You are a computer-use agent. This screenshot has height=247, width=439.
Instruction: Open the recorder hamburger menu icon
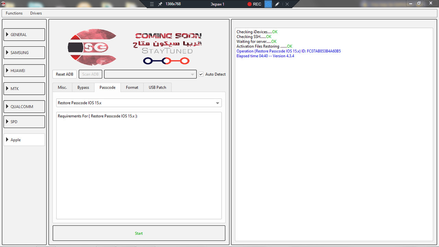coord(152,4)
